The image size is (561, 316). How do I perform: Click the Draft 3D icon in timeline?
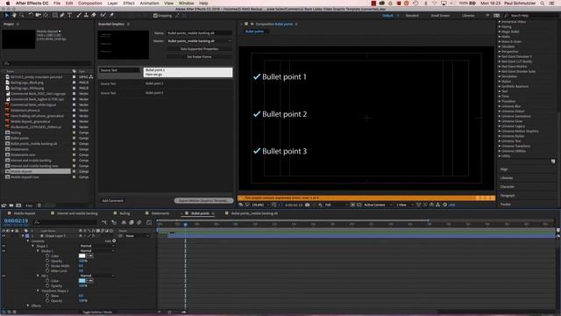[x=114, y=222]
